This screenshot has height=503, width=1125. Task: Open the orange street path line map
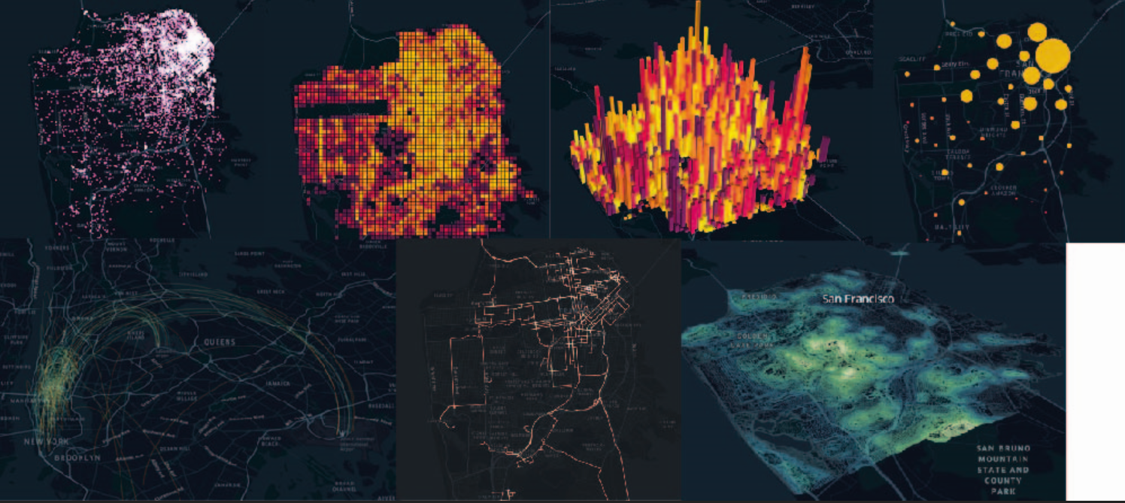pos(538,369)
